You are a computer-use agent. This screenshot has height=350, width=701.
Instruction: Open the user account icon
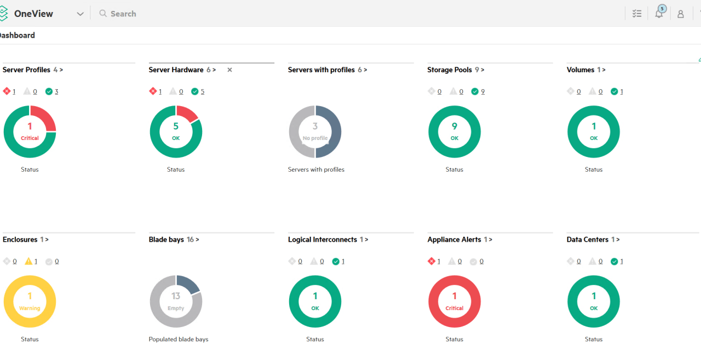tap(681, 13)
